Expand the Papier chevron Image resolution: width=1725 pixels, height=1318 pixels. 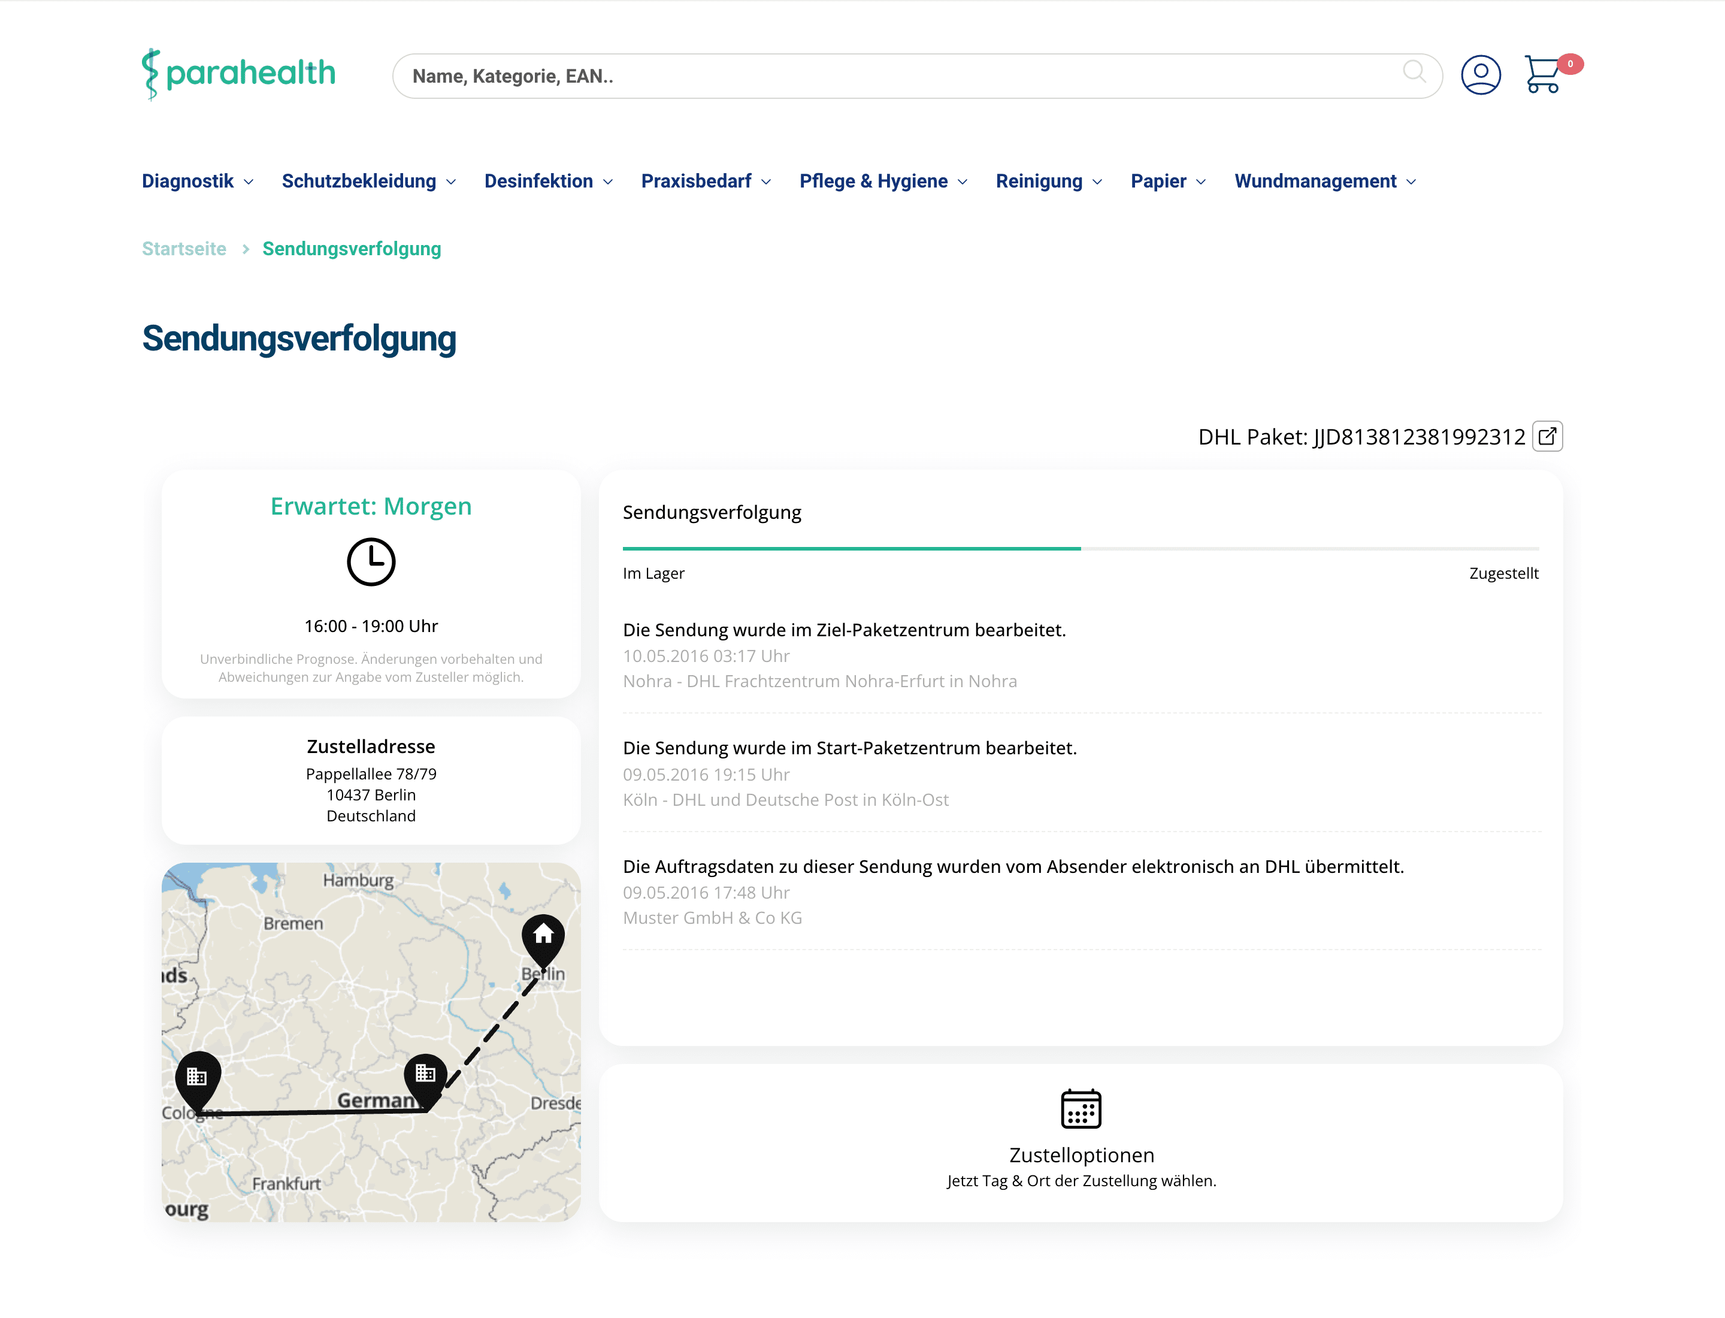(x=1201, y=182)
